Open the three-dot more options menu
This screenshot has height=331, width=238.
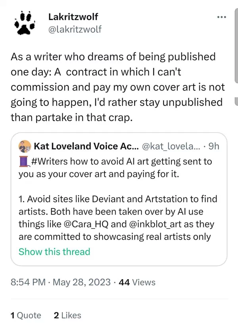(221, 17)
